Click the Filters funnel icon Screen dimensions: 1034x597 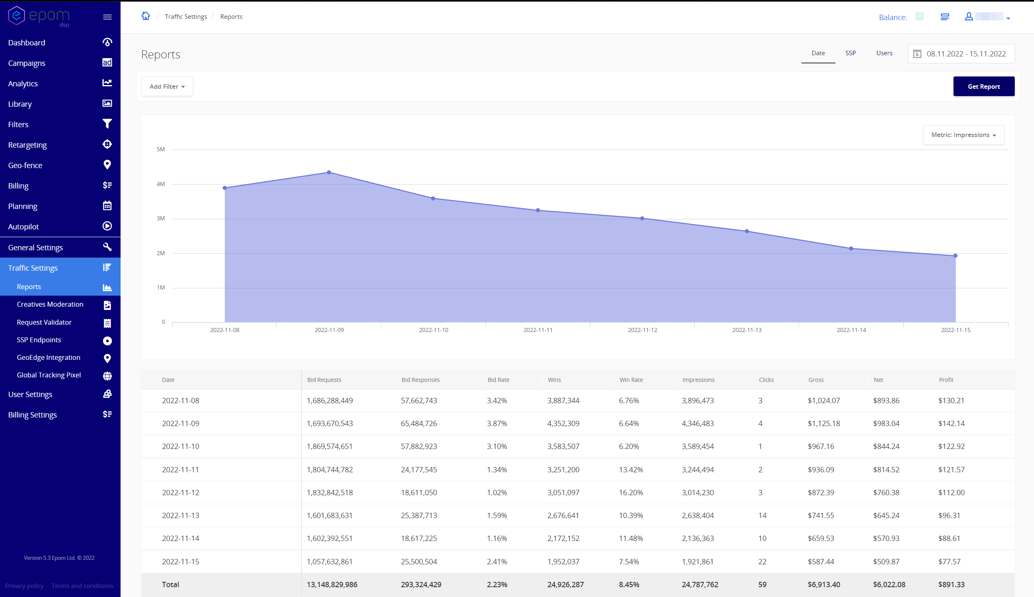(107, 124)
